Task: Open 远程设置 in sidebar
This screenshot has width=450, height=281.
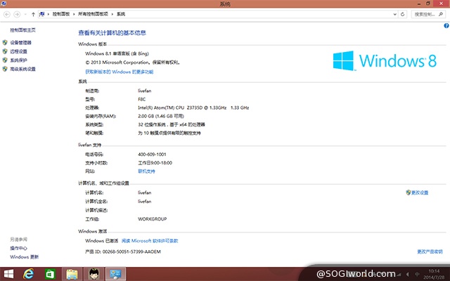Action: [x=19, y=51]
